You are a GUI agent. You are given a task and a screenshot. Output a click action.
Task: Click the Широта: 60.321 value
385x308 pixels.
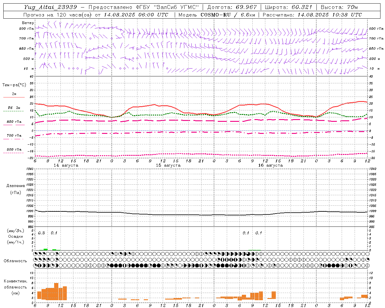pyautogui.click(x=288, y=7)
